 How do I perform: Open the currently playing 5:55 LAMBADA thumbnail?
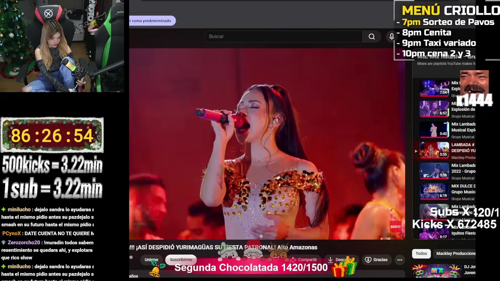(x=434, y=150)
